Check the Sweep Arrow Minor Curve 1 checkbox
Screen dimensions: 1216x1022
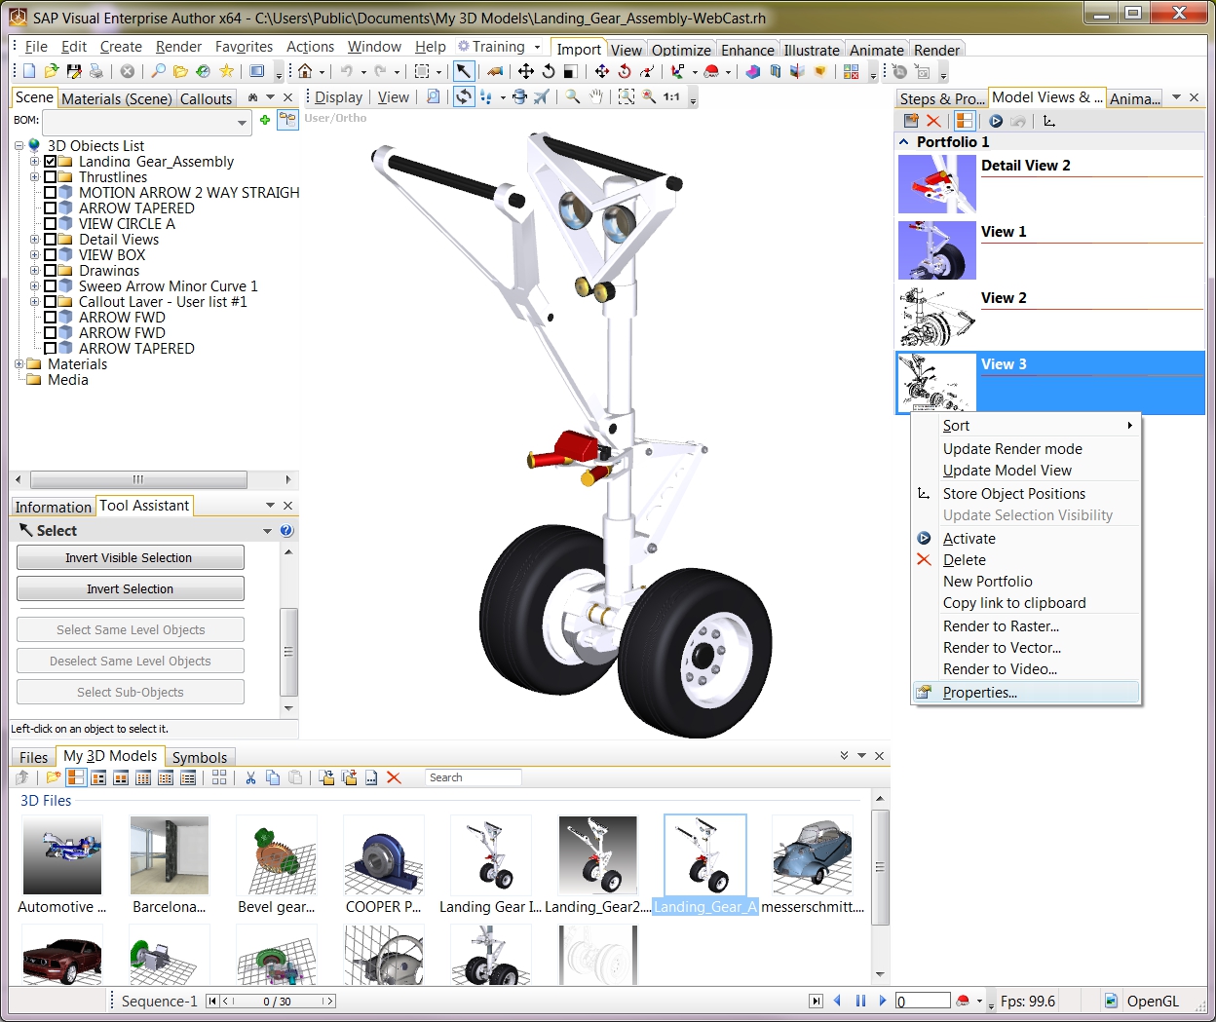click(50, 286)
